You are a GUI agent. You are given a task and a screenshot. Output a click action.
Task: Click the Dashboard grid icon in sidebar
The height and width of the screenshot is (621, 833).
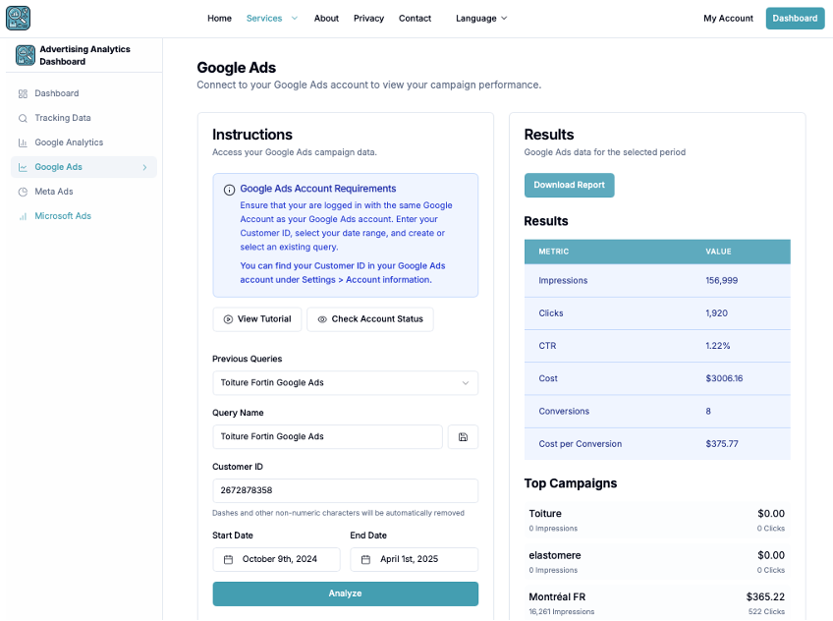pos(23,94)
